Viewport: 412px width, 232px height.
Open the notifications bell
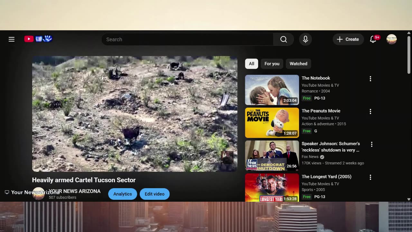tap(373, 39)
